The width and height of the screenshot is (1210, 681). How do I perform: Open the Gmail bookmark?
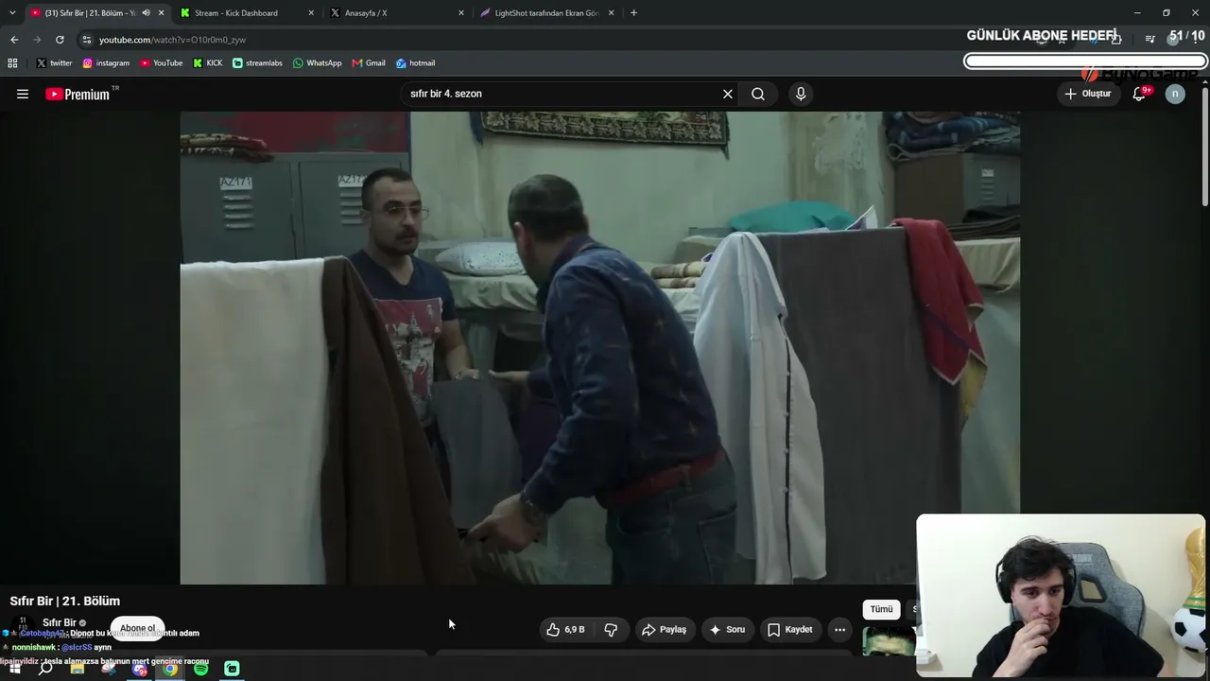coord(369,63)
